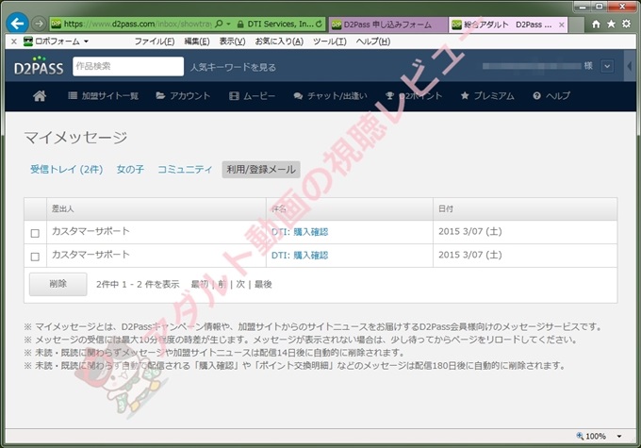Switch to the コミュニティ tab
This screenshot has height=448, width=641.
pyautogui.click(x=185, y=170)
